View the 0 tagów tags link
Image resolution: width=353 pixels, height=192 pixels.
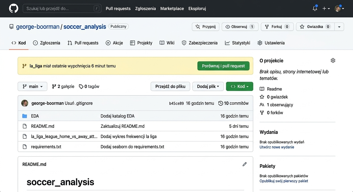[x=89, y=86]
